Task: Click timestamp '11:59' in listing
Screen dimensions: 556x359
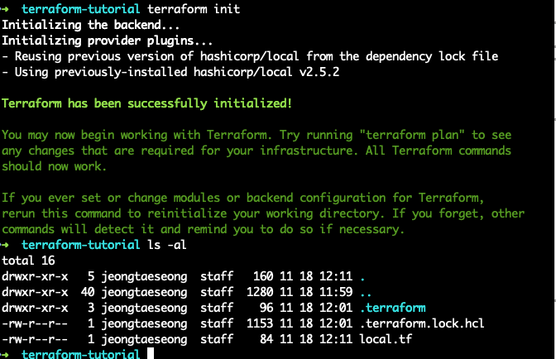Action: (x=336, y=292)
